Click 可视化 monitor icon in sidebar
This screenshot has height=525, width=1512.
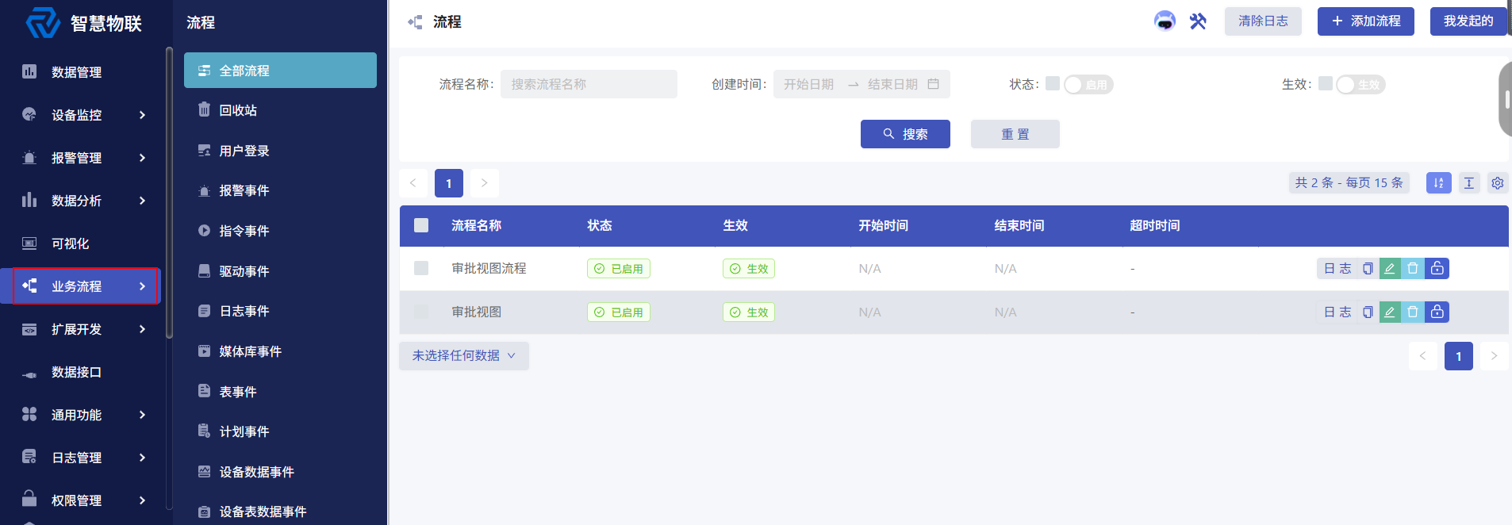click(x=29, y=243)
